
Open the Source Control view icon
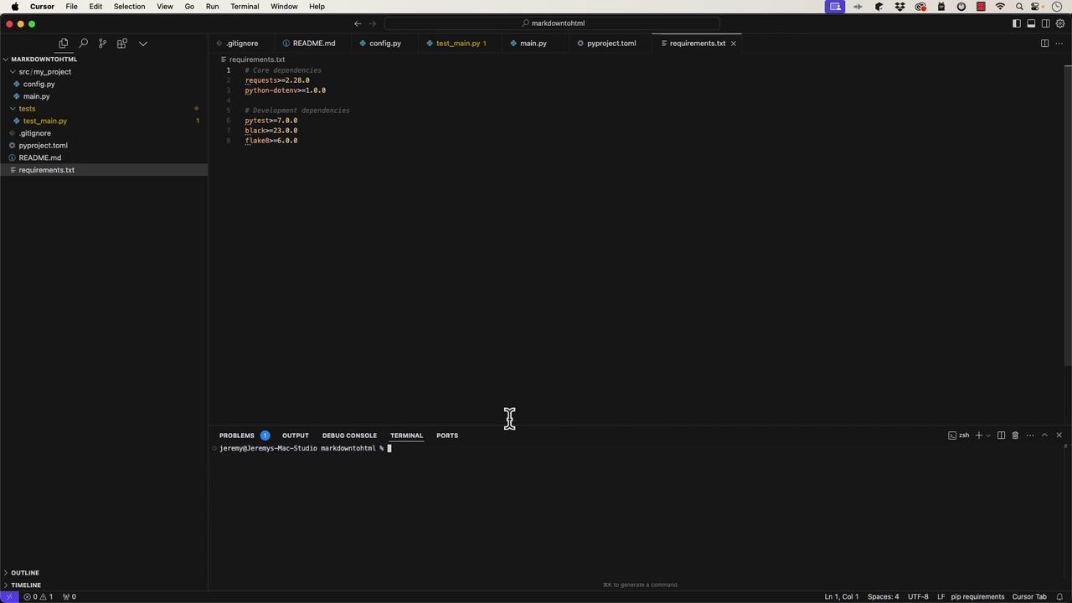[102, 44]
